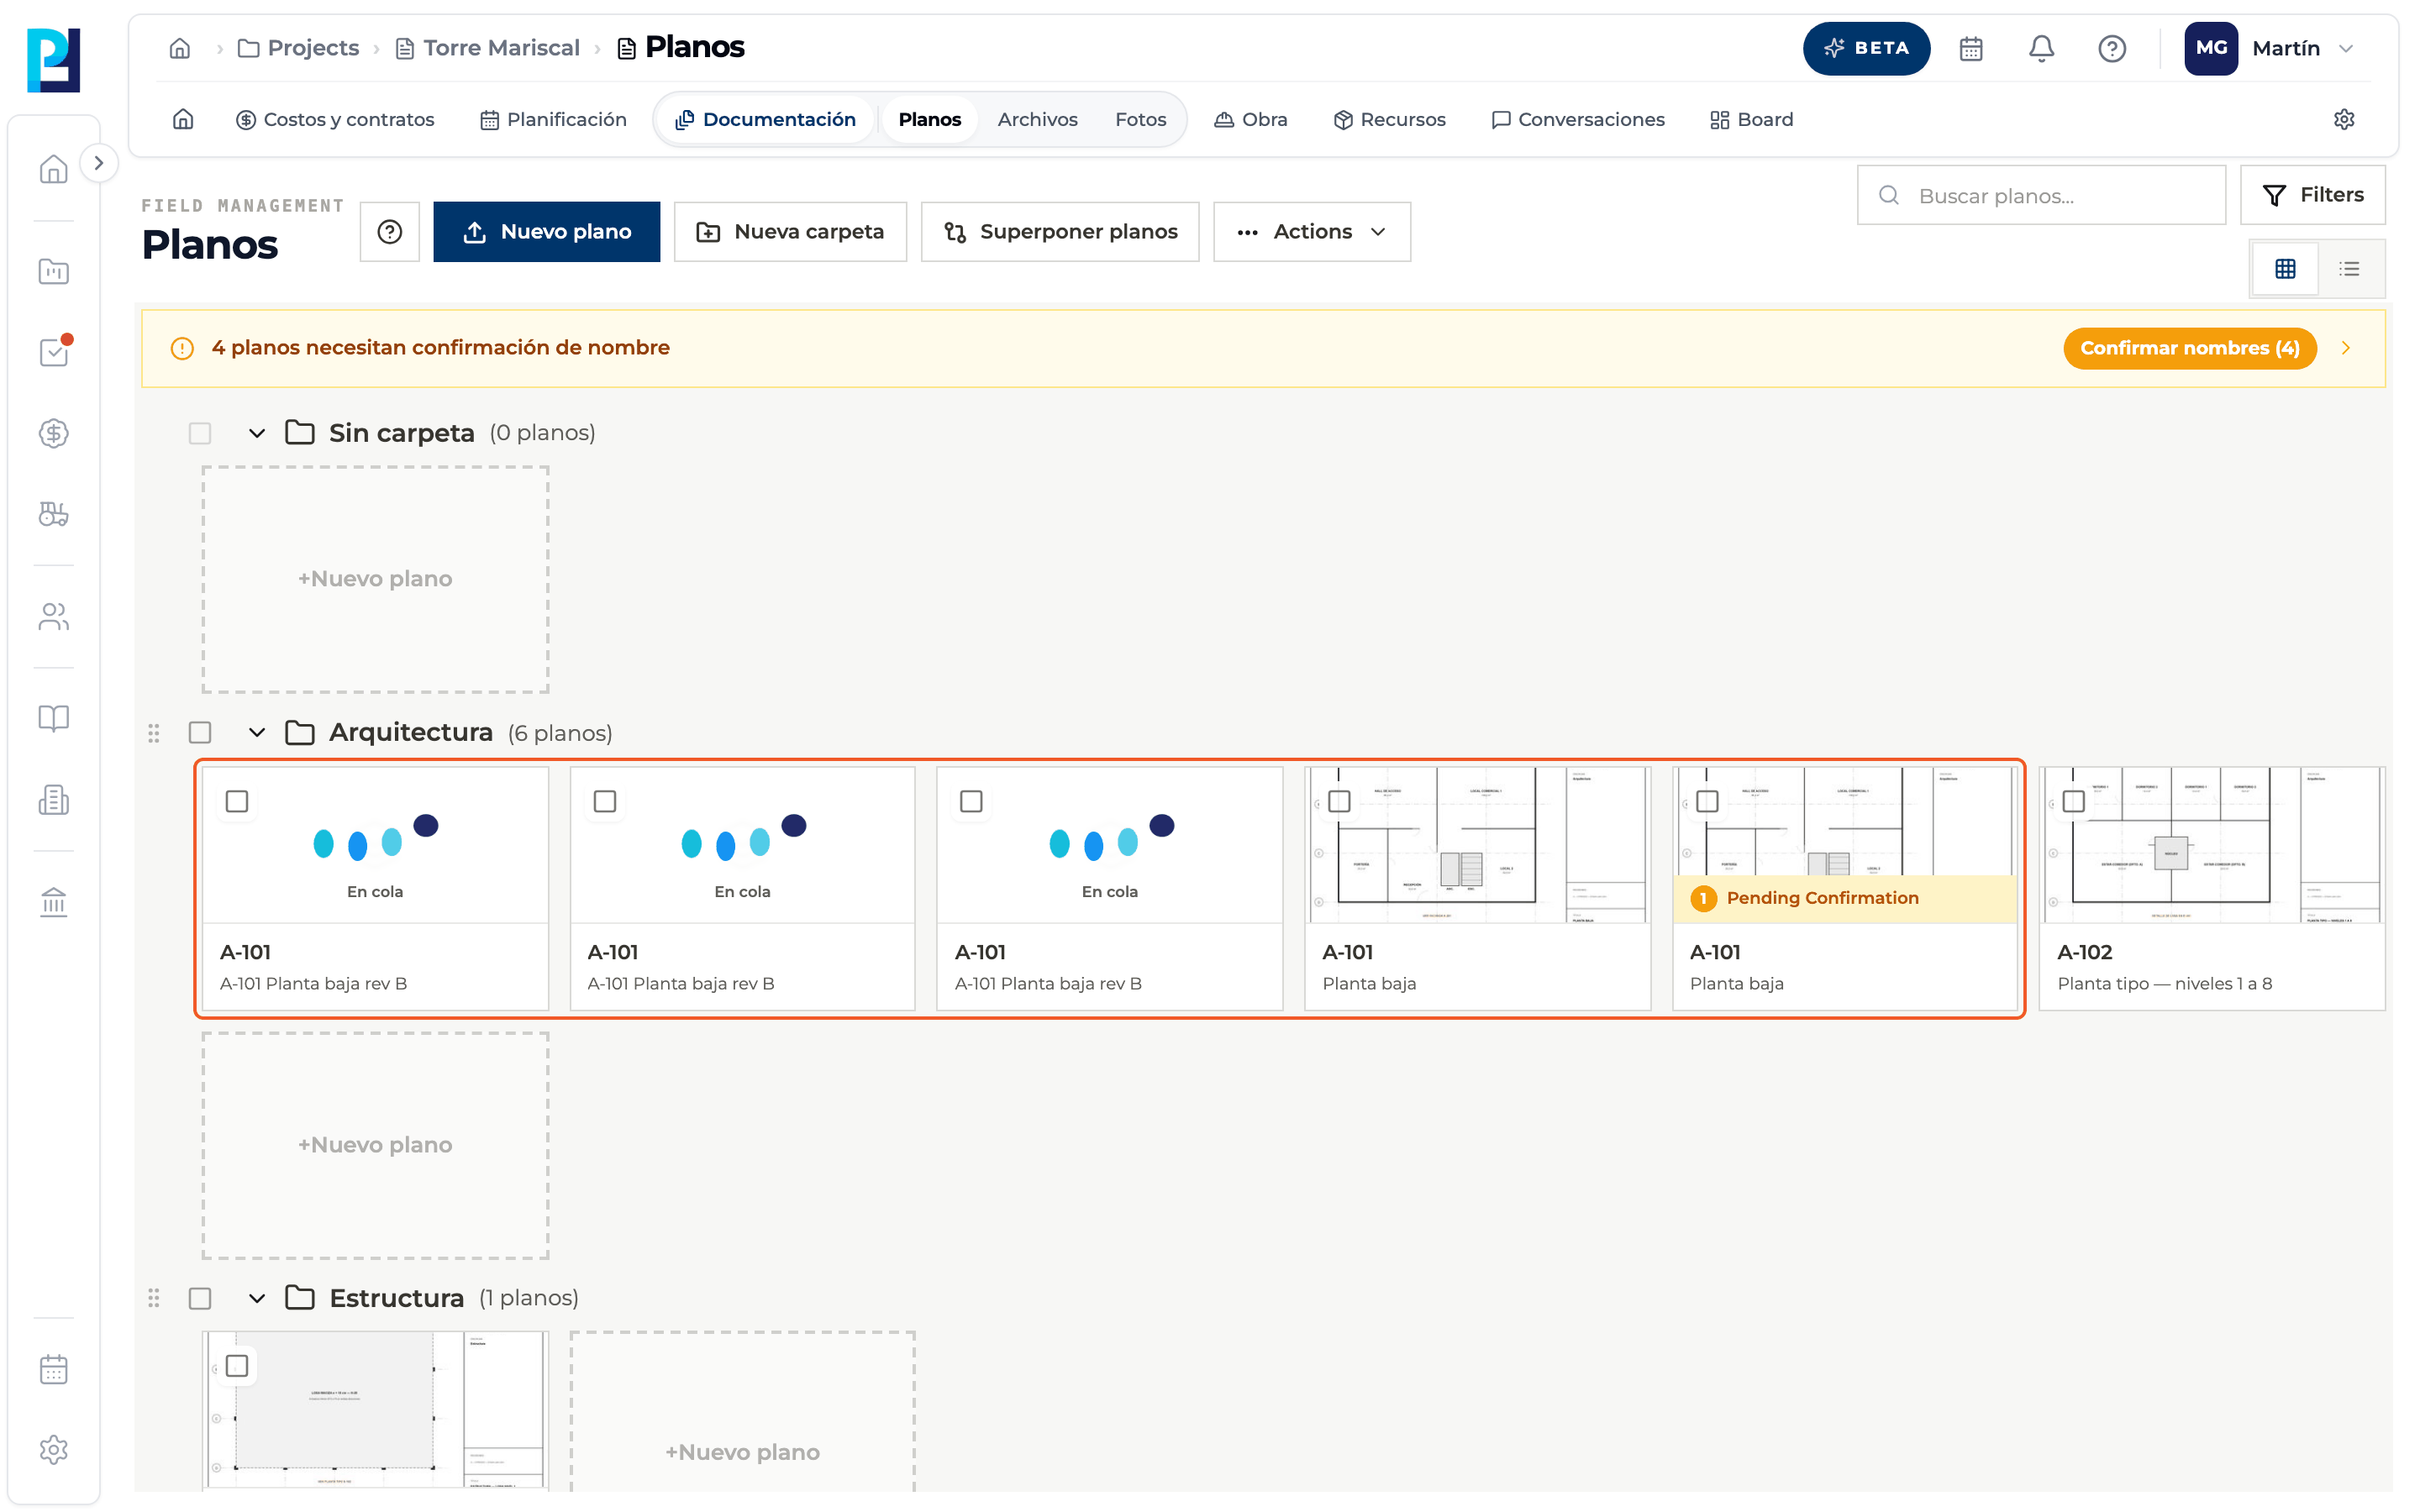Select the Sin carpeta folder checkbox

pos(200,433)
